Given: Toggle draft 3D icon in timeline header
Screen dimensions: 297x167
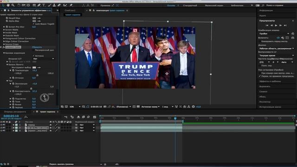Looking at the screenshot, I should click(x=72, y=117).
